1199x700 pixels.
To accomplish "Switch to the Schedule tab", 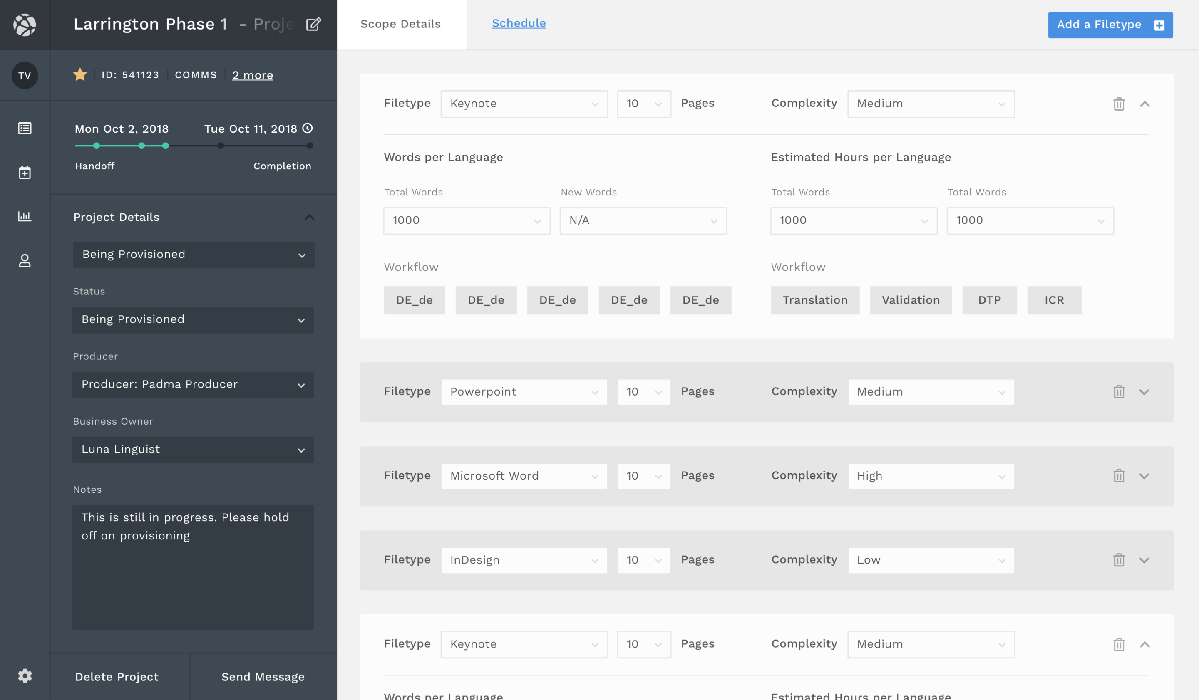I will (519, 23).
